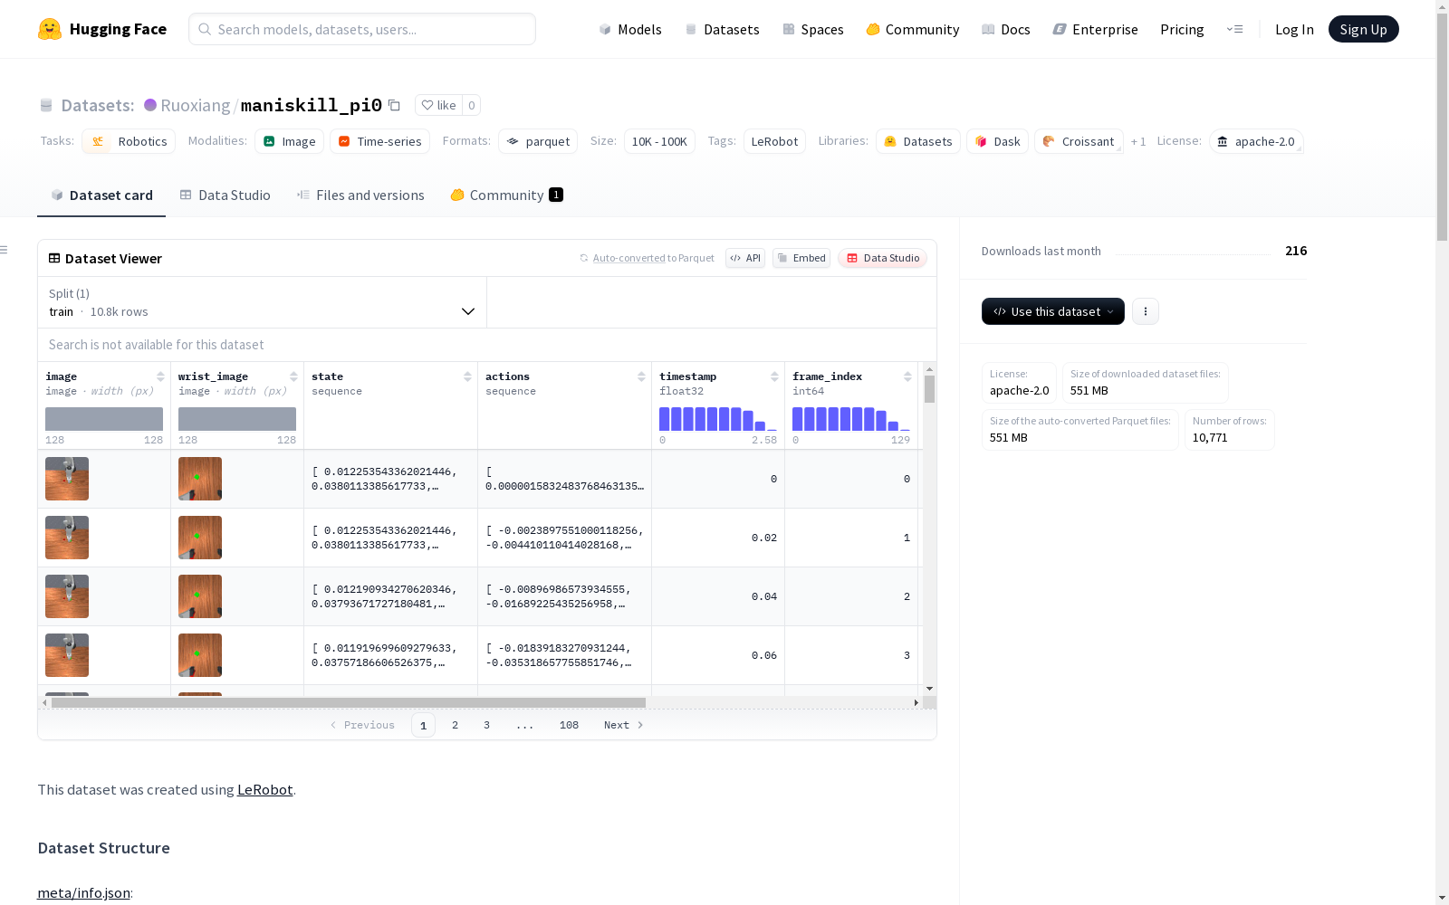Screen dimensions: 1449x905
Task: Select the Robotics task tag
Action: click(129, 141)
